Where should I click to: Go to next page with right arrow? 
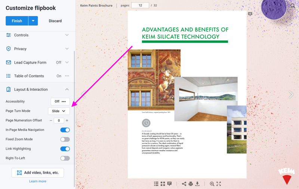coord(291,94)
